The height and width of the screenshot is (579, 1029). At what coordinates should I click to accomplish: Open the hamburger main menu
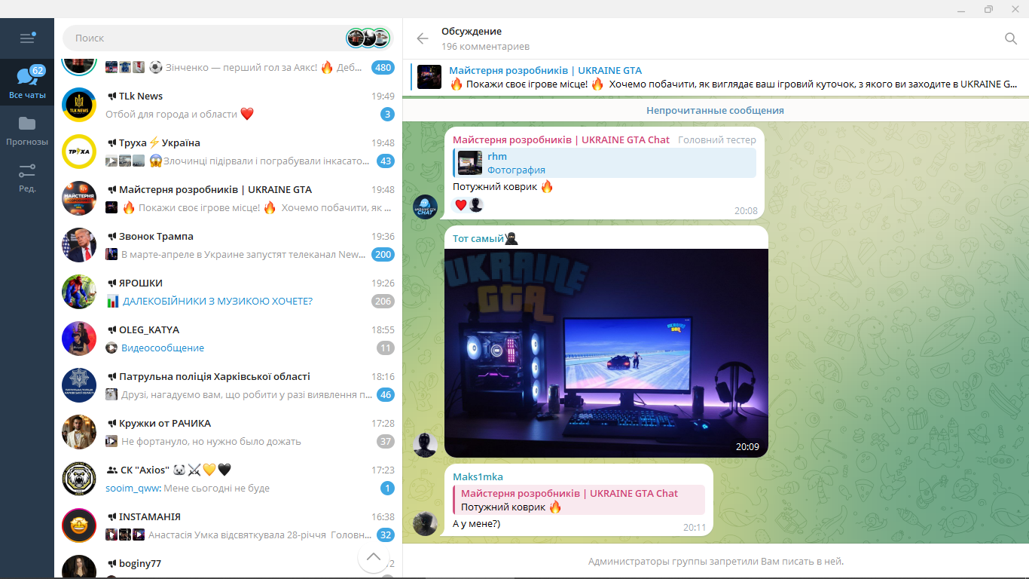(x=27, y=38)
